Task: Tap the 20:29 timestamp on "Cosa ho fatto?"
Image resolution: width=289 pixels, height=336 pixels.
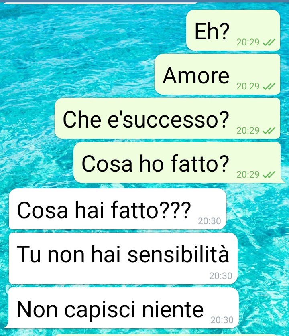Action: [248, 175]
